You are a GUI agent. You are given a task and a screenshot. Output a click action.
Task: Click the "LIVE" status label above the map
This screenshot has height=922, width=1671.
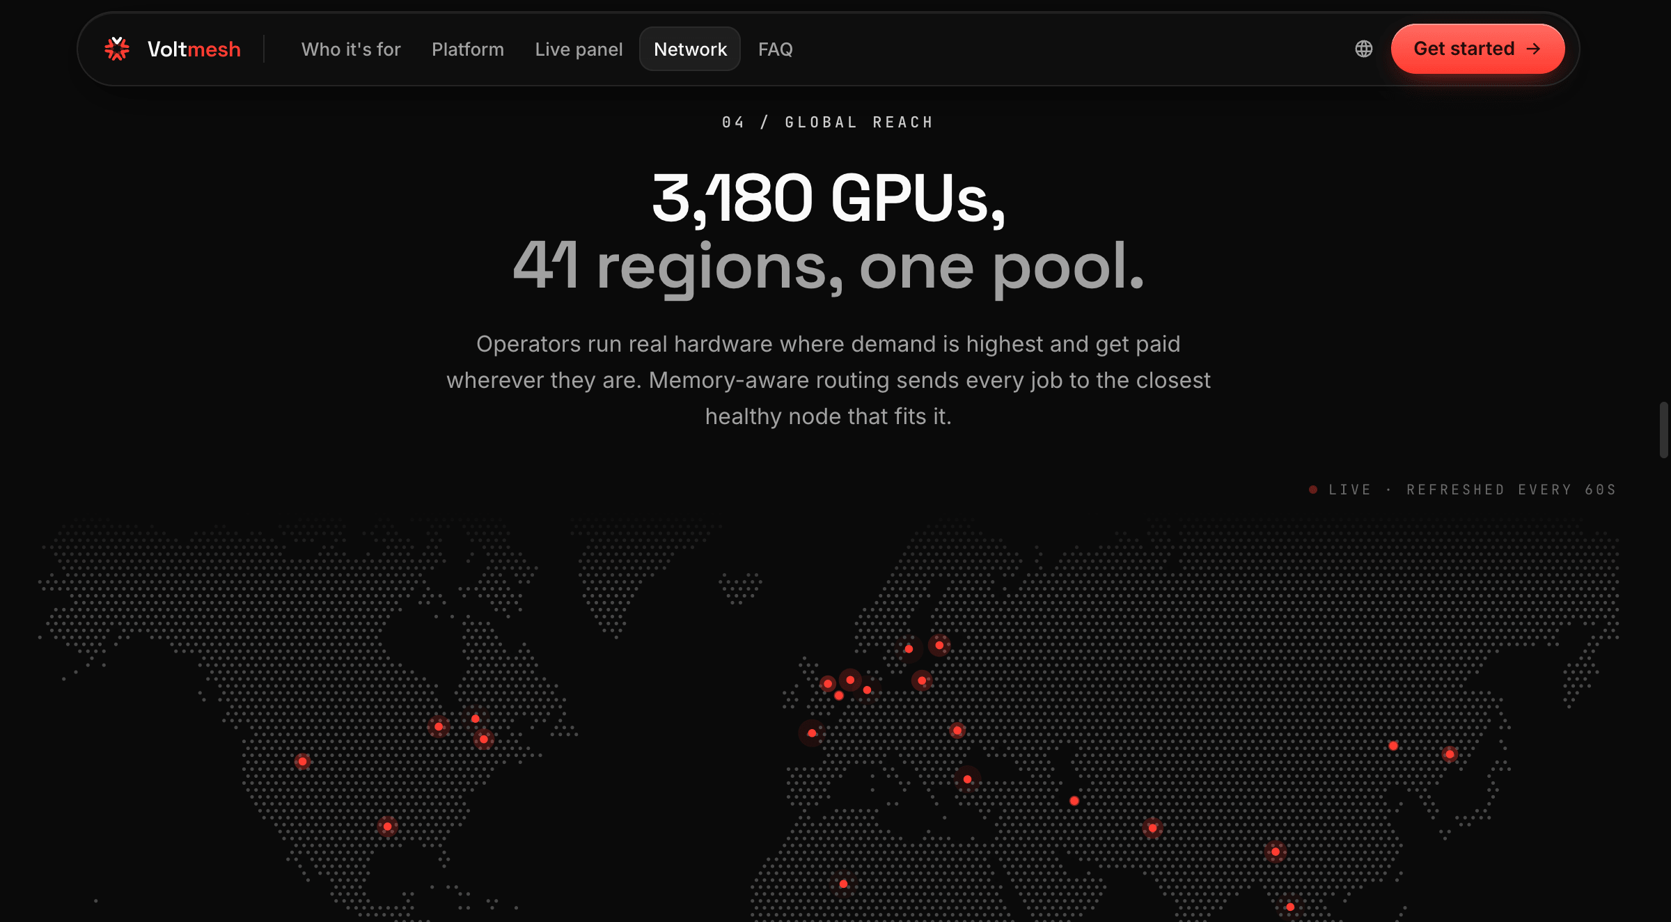[x=1349, y=490]
